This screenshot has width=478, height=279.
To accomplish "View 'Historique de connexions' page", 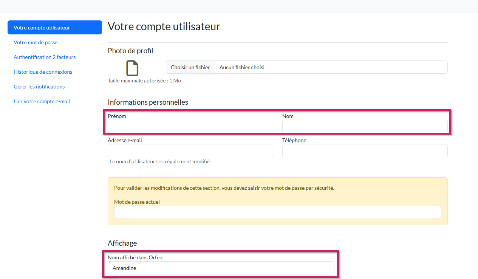I will coord(43,72).
